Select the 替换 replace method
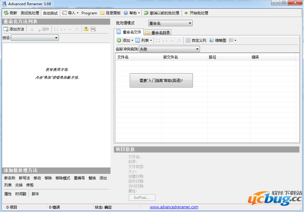 [92, 178]
